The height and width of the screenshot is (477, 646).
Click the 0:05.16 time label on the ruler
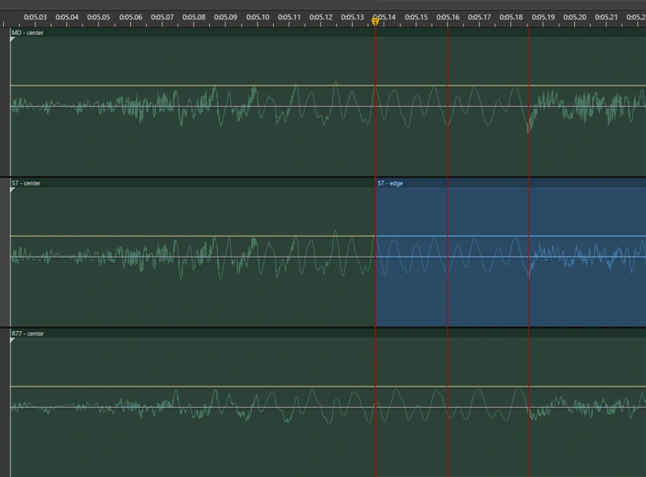[448, 17]
